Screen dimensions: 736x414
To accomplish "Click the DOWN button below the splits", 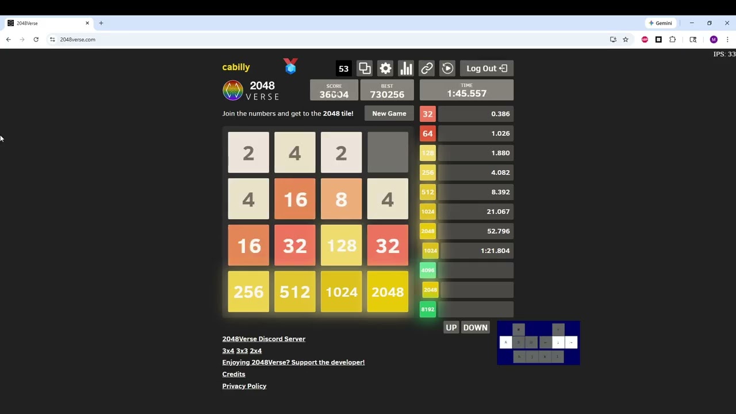I will tap(476, 328).
